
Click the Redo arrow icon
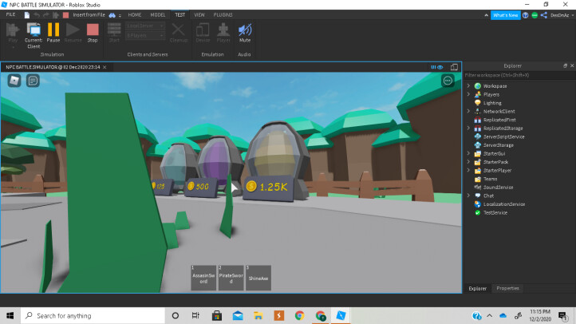click(46, 15)
